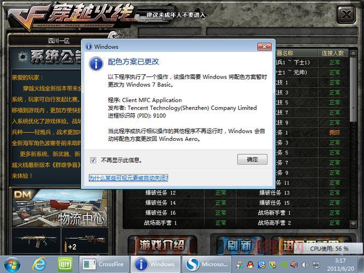
Task: Click the server list scrollbar thumb
Action: pyautogui.click(x=353, y=90)
